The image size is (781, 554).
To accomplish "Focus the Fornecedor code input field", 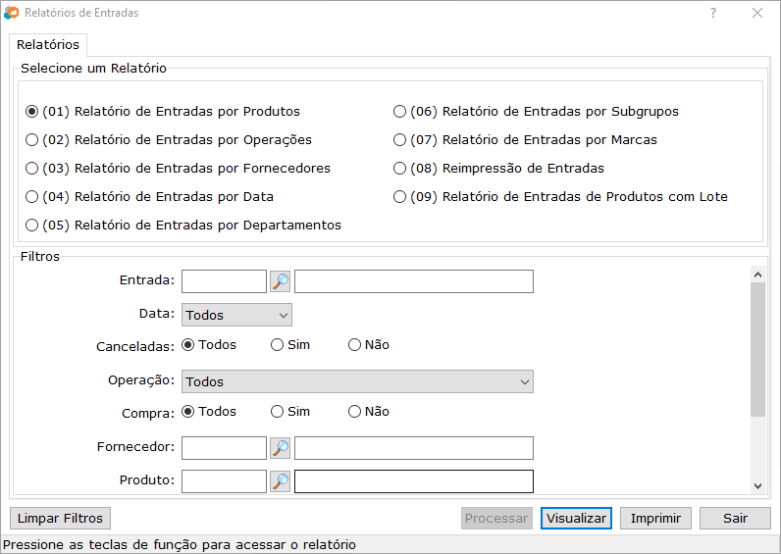I will coord(224,449).
